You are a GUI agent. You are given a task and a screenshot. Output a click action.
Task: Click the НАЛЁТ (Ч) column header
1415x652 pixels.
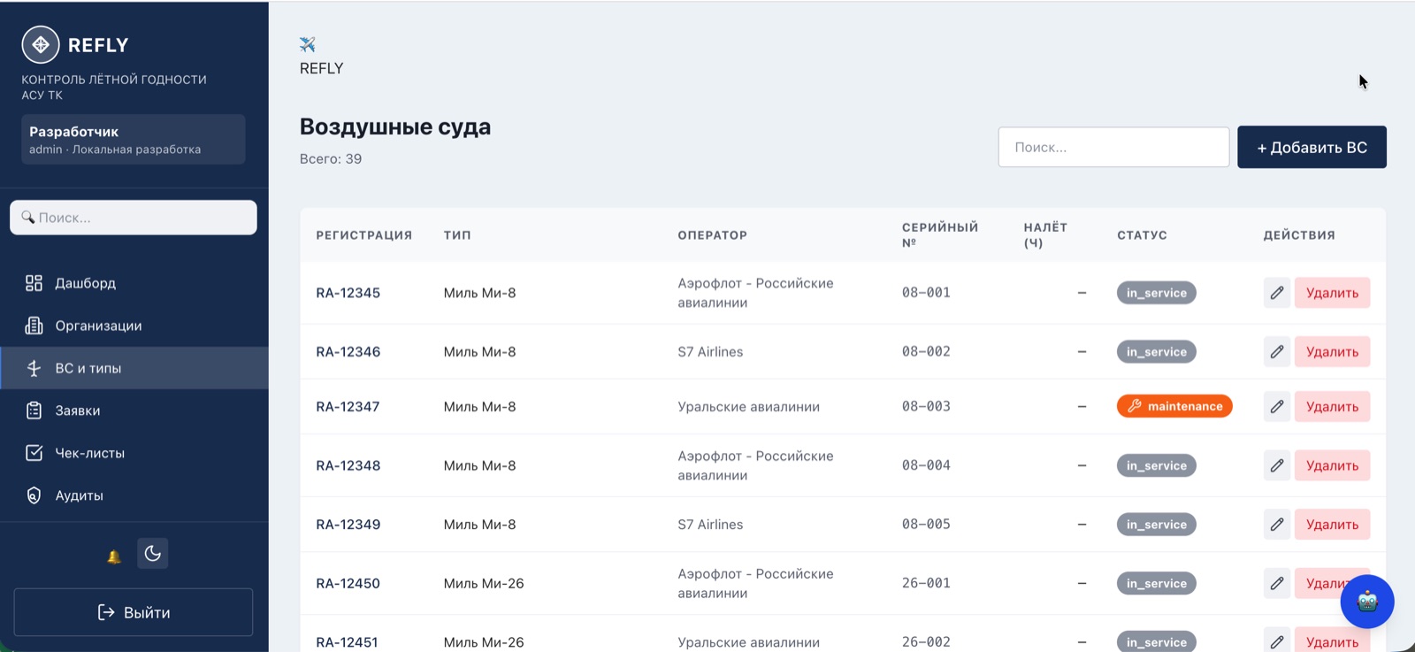[x=1045, y=234]
